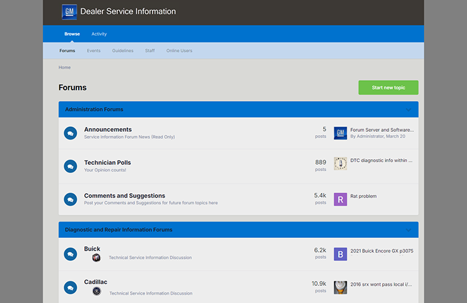467x303 pixels.
Task: Open the 'Forum Server and Software...' post
Action: (382, 130)
